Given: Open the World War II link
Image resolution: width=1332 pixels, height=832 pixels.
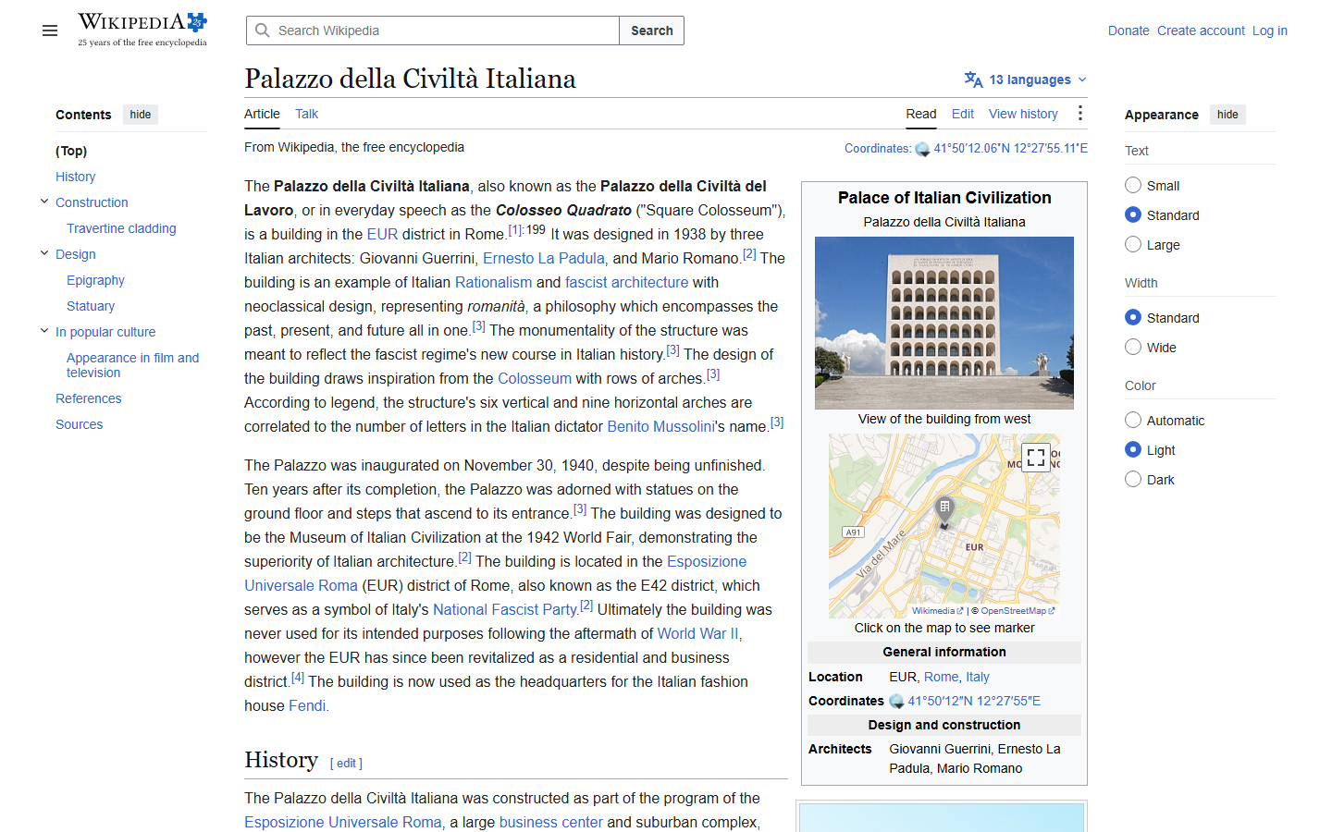Looking at the screenshot, I should [x=697, y=633].
